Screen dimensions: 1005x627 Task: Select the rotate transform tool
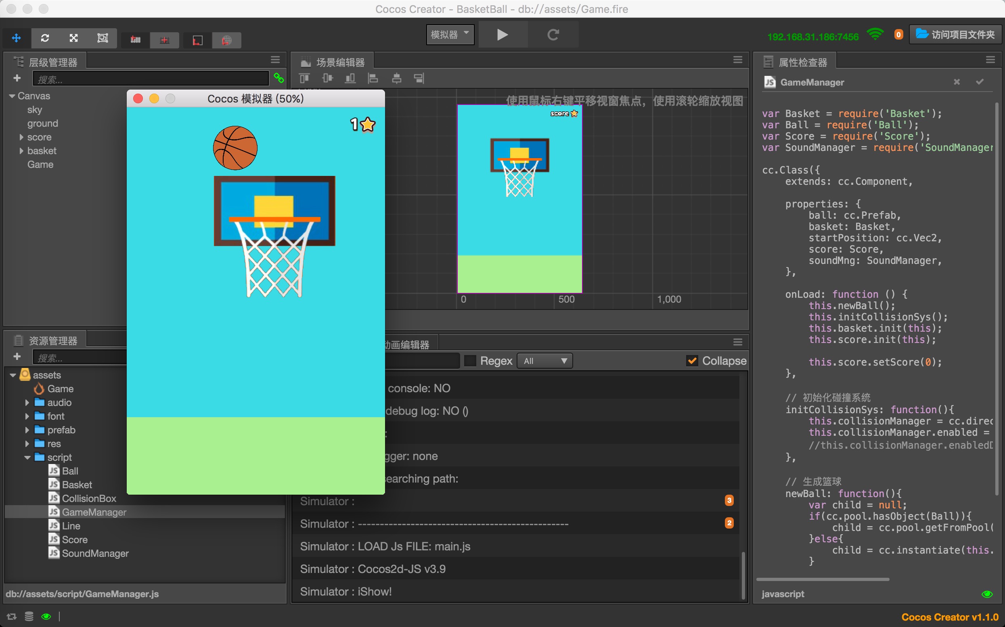coord(45,38)
